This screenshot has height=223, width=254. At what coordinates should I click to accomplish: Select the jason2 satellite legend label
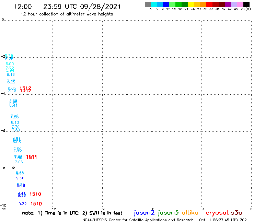coord(144,213)
